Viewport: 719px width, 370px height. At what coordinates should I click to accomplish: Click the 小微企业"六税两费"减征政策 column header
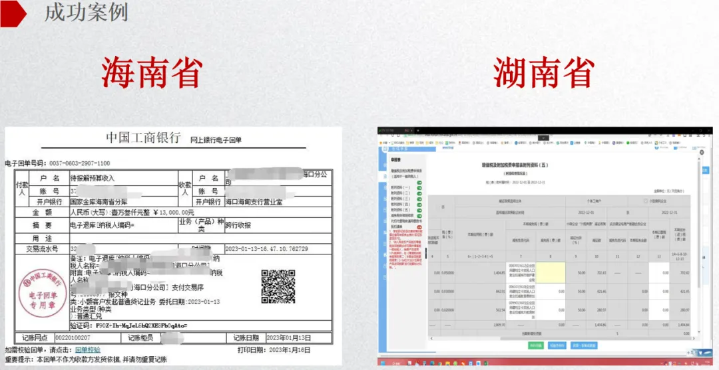tap(587, 224)
